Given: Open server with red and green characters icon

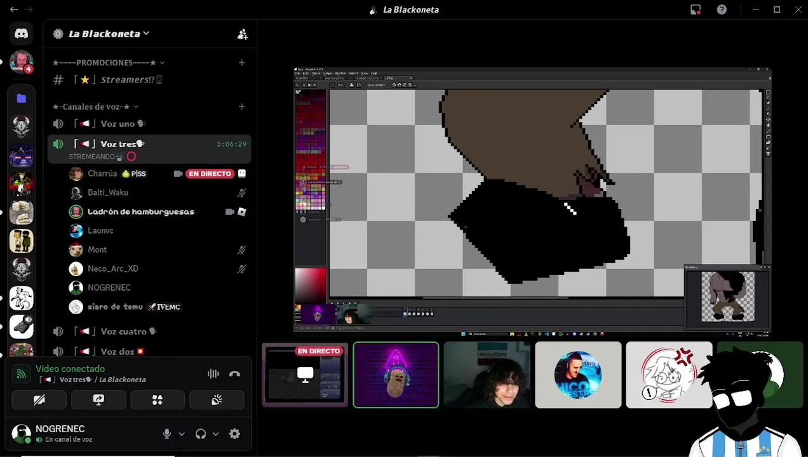Looking at the screenshot, I should [21, 183].
